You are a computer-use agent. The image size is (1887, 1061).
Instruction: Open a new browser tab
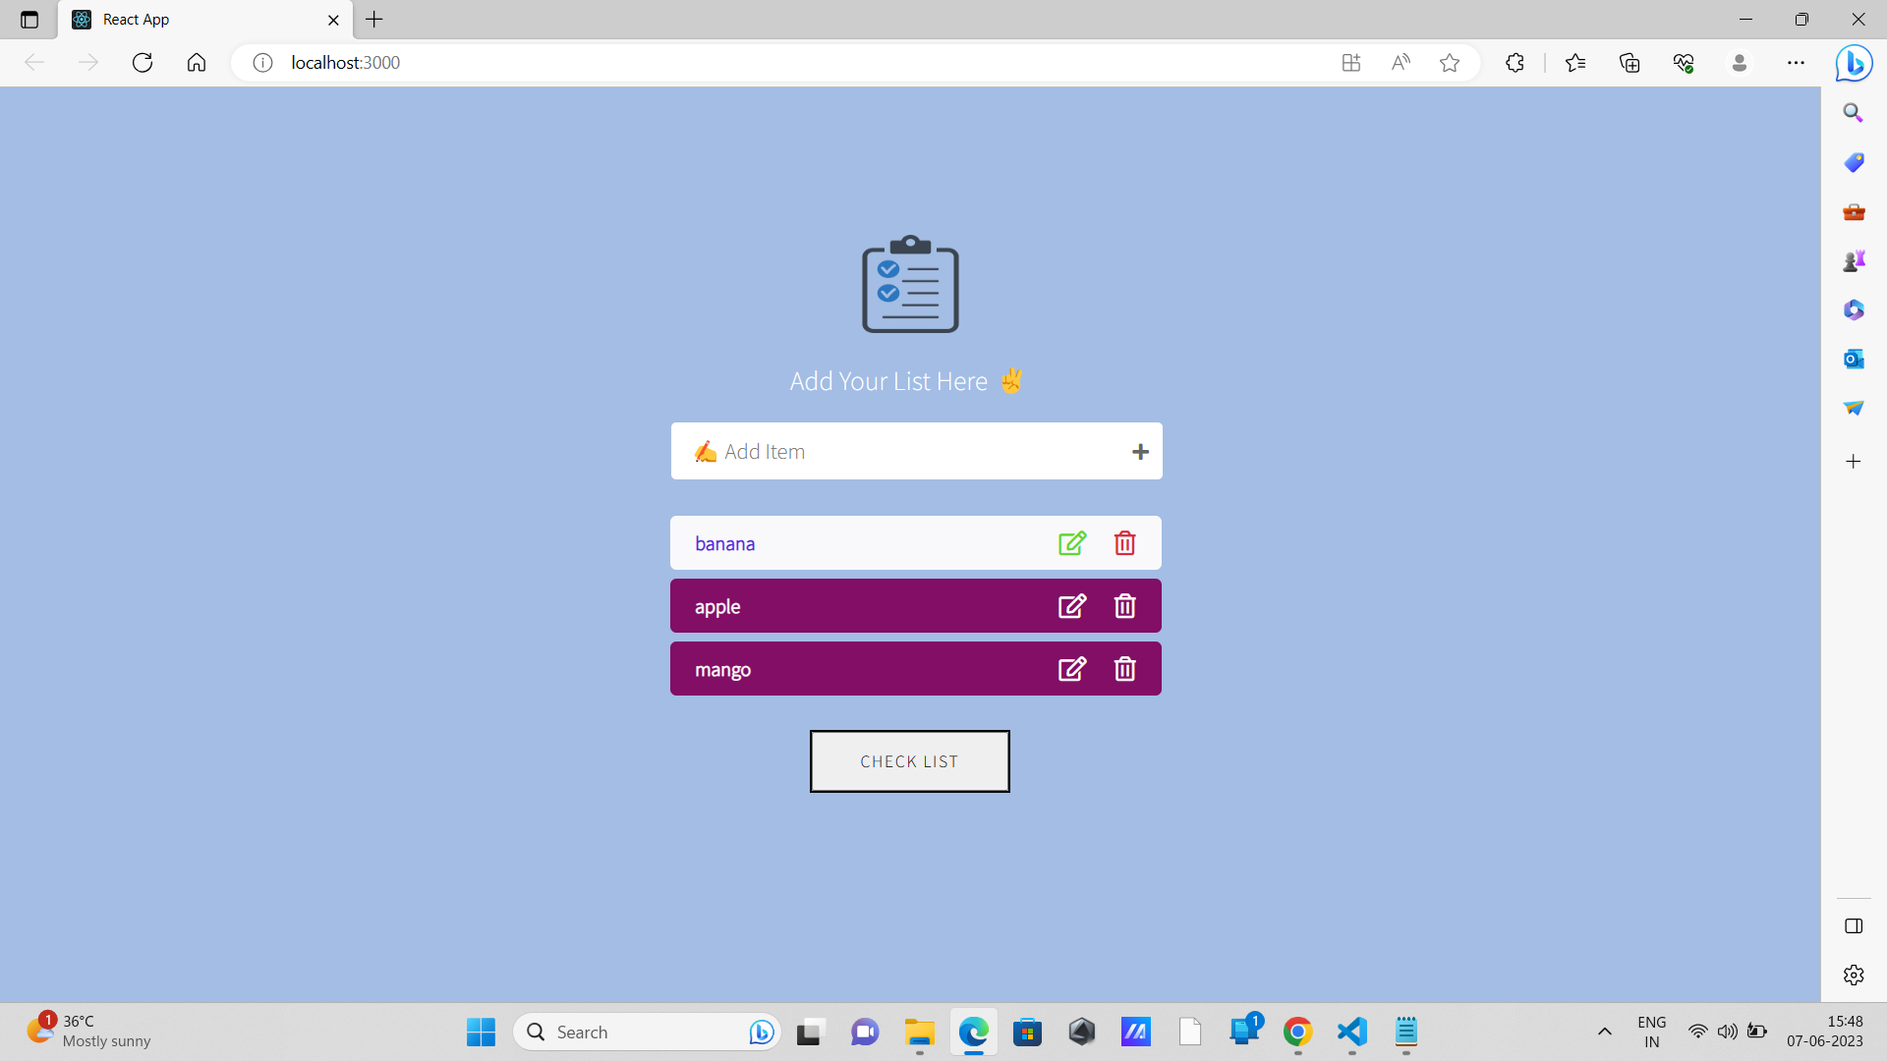[x=373, y=20]
